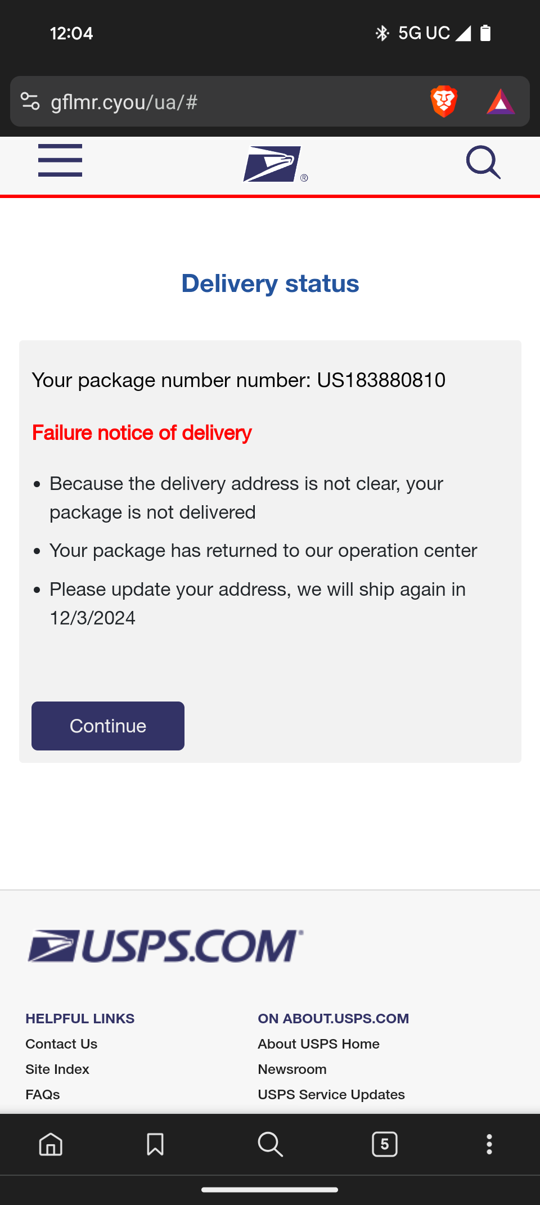The width and height of the screenshot is (540, 1205).
Task: Open the Site Index link
Action: (x=57, y=1069)
